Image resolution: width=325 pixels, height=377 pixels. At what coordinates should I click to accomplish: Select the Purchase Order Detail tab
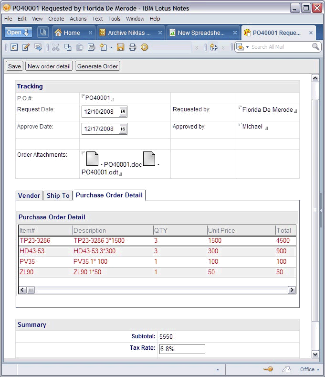click(109, 195)
